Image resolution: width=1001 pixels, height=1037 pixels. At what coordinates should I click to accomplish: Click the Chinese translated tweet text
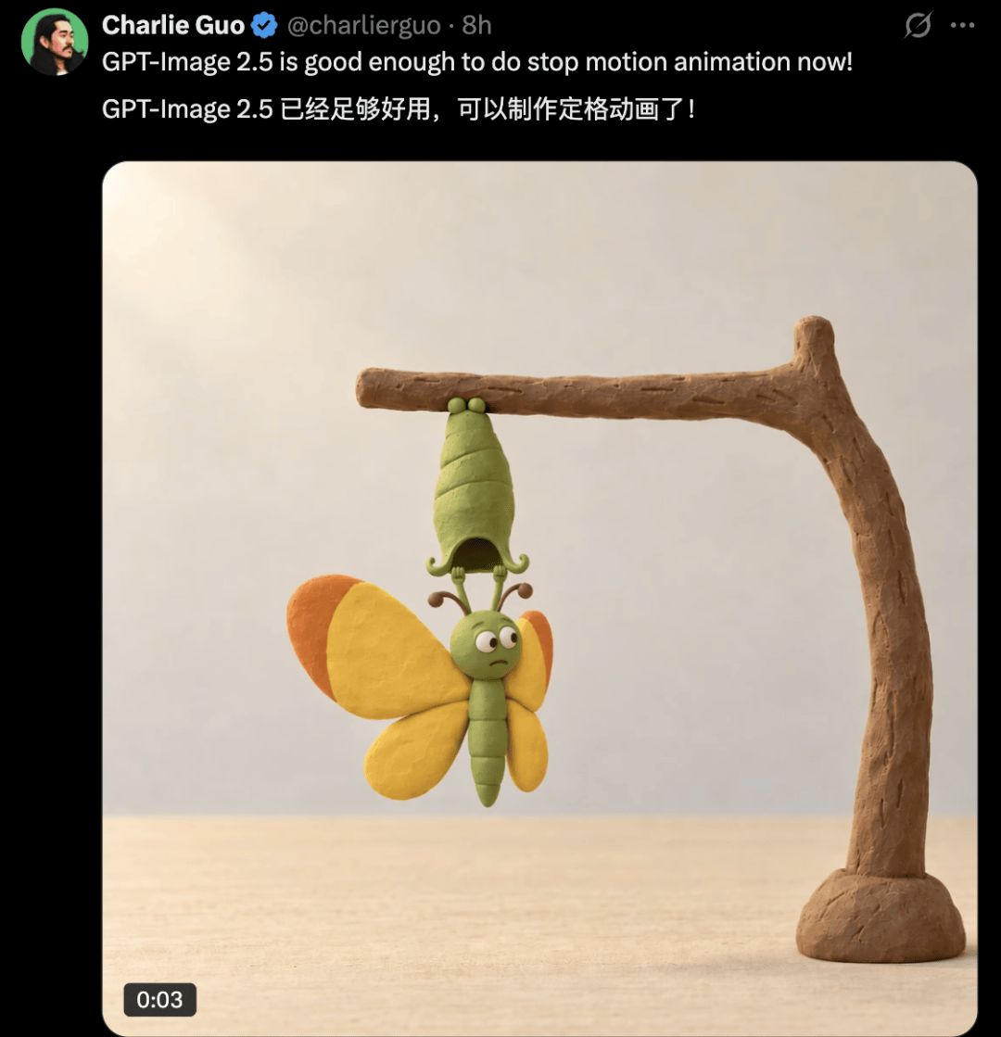click(399, 109)
